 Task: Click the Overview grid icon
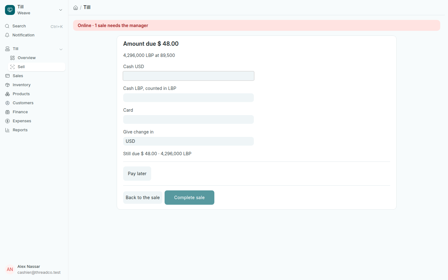point(12,58)
